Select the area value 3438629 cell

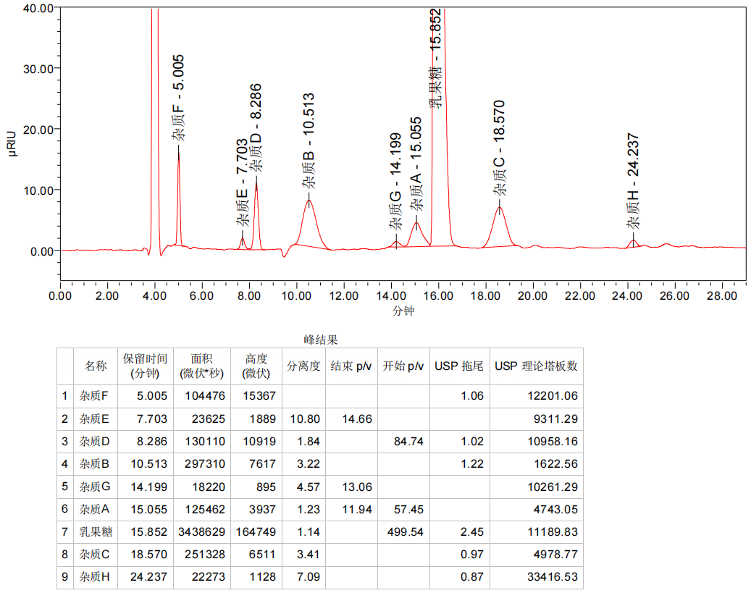click(x=201, y=532)
